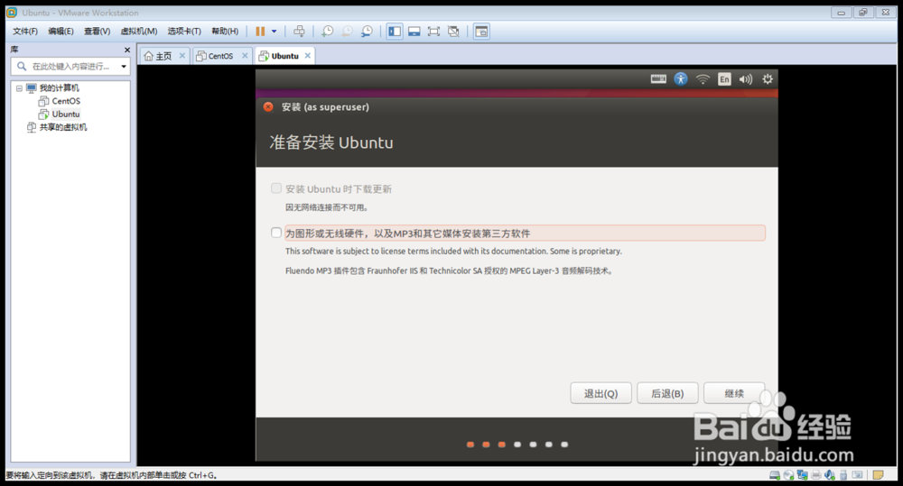Click the disabled 安装 Ubuntu 时下载更新 checkbox

pyautogui.click(x=276, y=188)
